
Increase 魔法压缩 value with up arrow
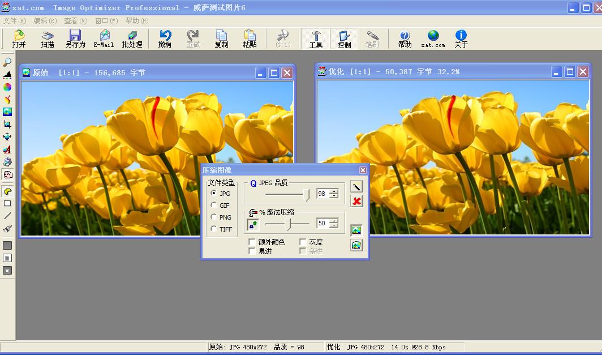[x=334, y=221]
